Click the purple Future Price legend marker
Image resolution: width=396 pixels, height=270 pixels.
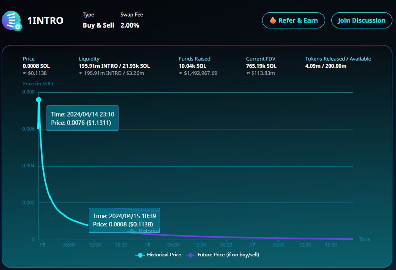190,255
